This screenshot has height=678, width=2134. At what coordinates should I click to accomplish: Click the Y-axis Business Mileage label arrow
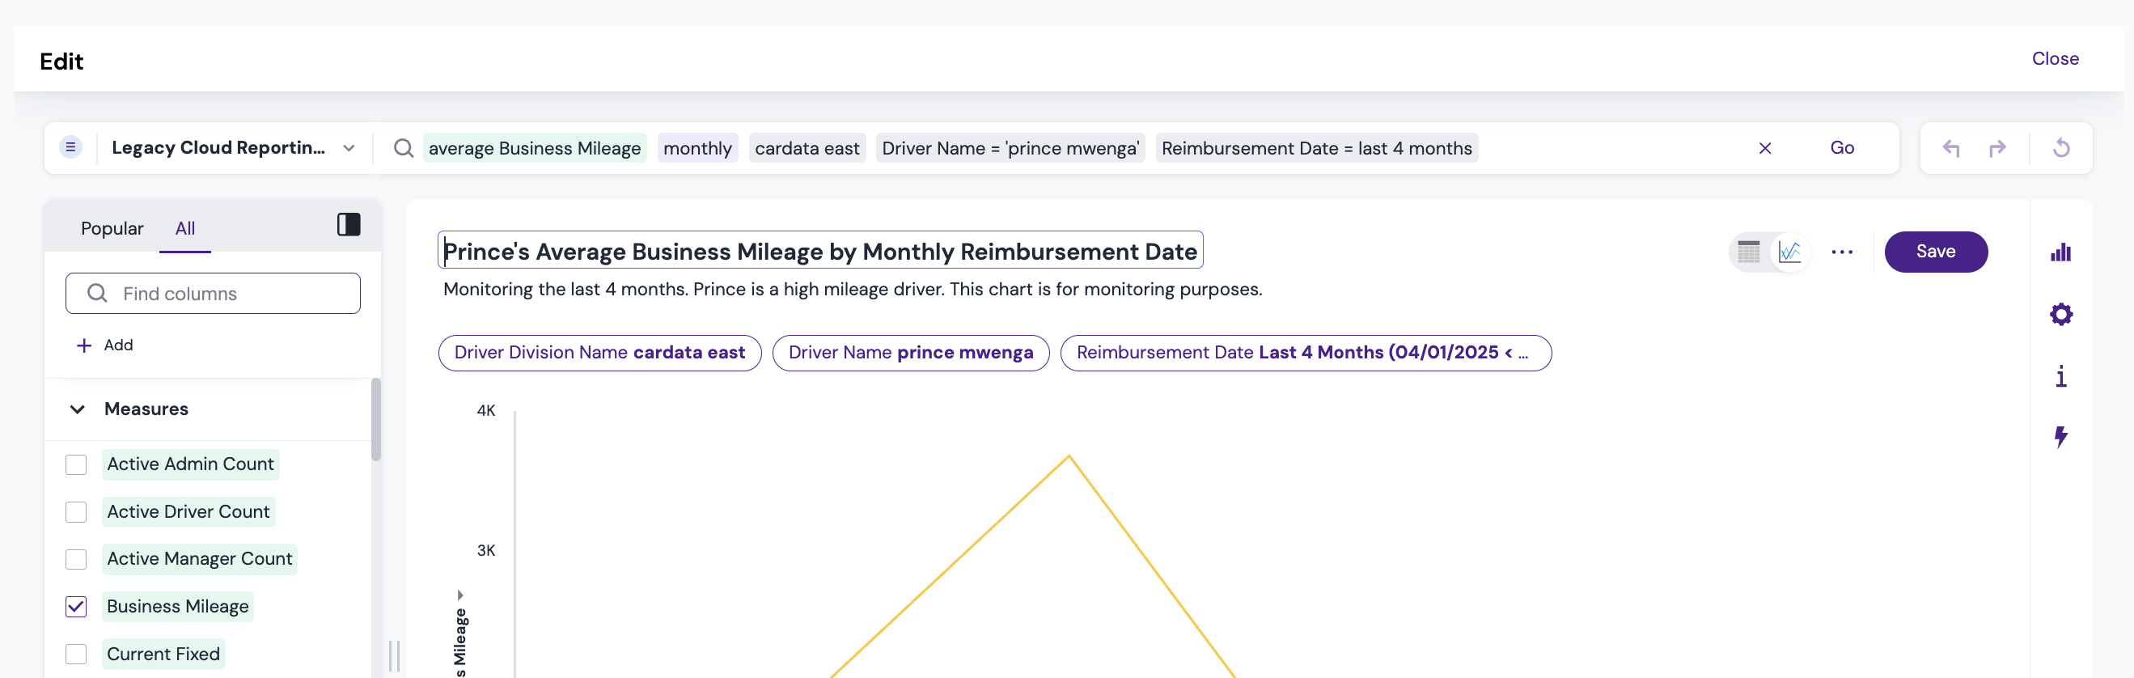[459, 595]
